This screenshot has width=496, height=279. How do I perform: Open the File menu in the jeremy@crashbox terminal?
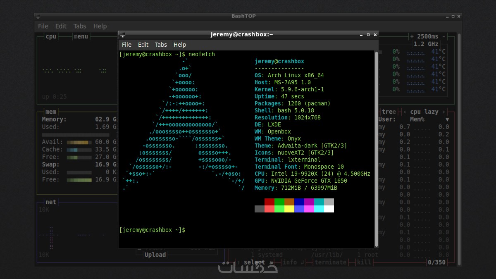pos(126,45)
